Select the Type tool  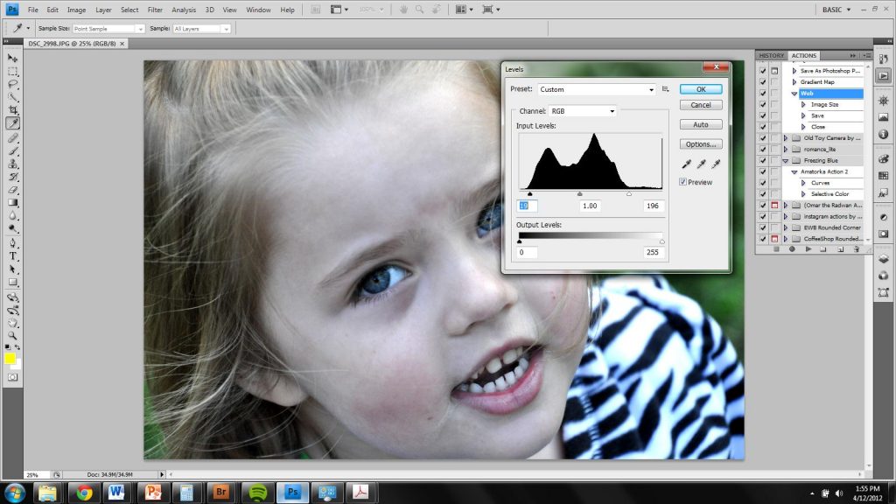coord(13,255)
